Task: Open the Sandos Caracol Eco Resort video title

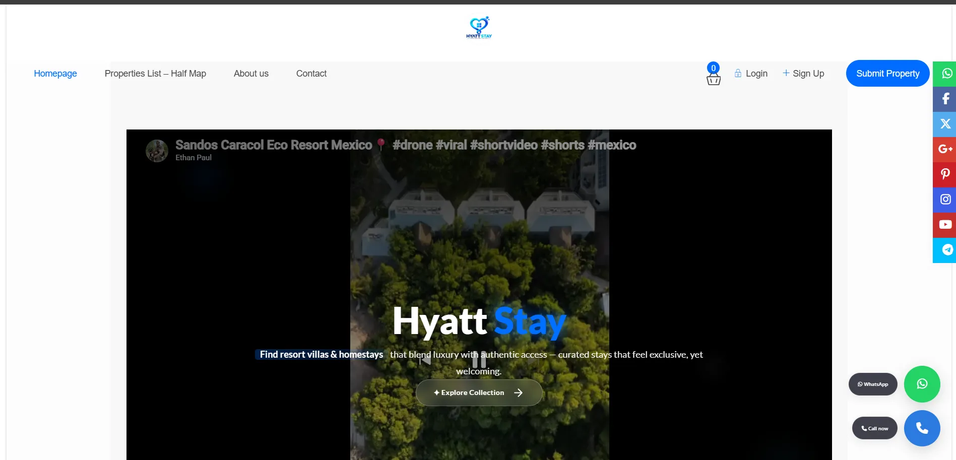Action: tap(406, 145)
